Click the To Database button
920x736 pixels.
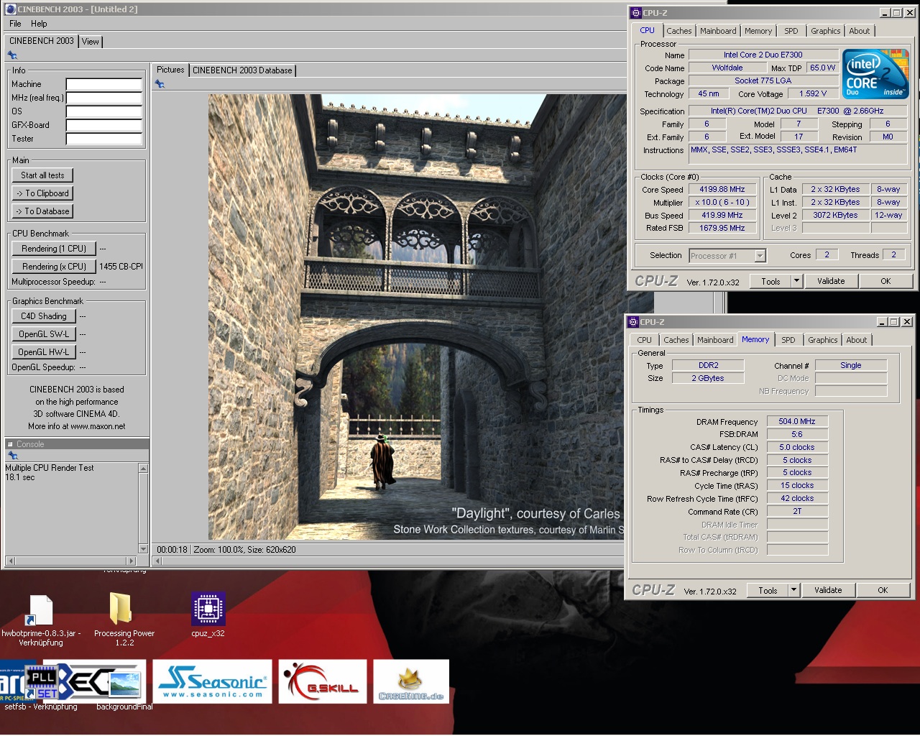click(42, 211)
